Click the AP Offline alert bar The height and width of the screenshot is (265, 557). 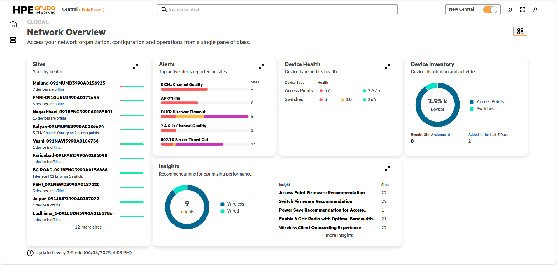tap(179, 103)
